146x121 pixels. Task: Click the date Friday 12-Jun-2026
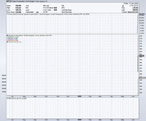click(131, 3)
